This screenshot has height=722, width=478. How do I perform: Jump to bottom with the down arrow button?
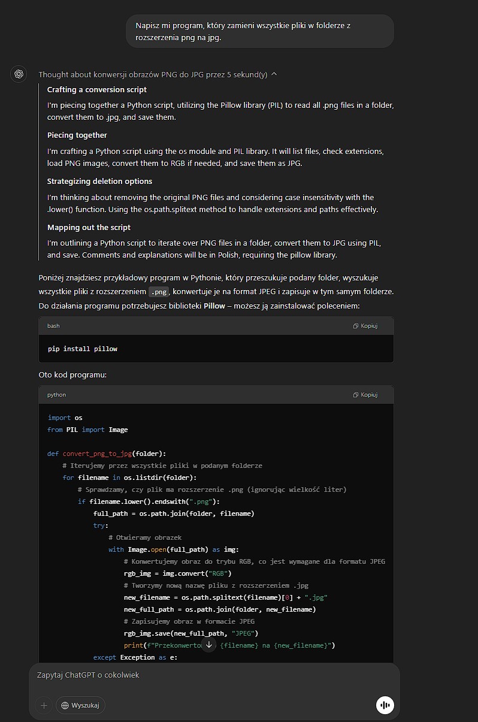coord(208,645)
